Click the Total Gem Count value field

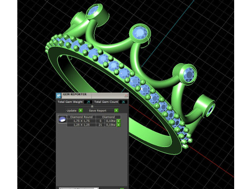coord(123,102)
